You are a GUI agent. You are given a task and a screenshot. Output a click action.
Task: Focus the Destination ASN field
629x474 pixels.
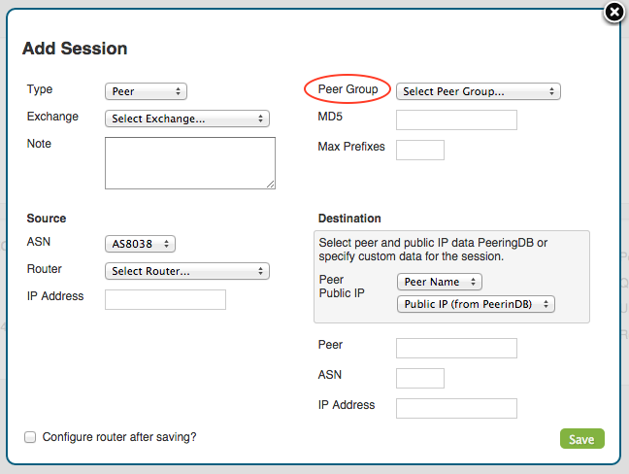click(x=420, y=378)
